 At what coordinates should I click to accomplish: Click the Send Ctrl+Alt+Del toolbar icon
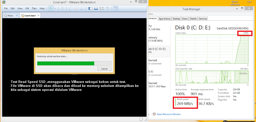click(62, 8)
